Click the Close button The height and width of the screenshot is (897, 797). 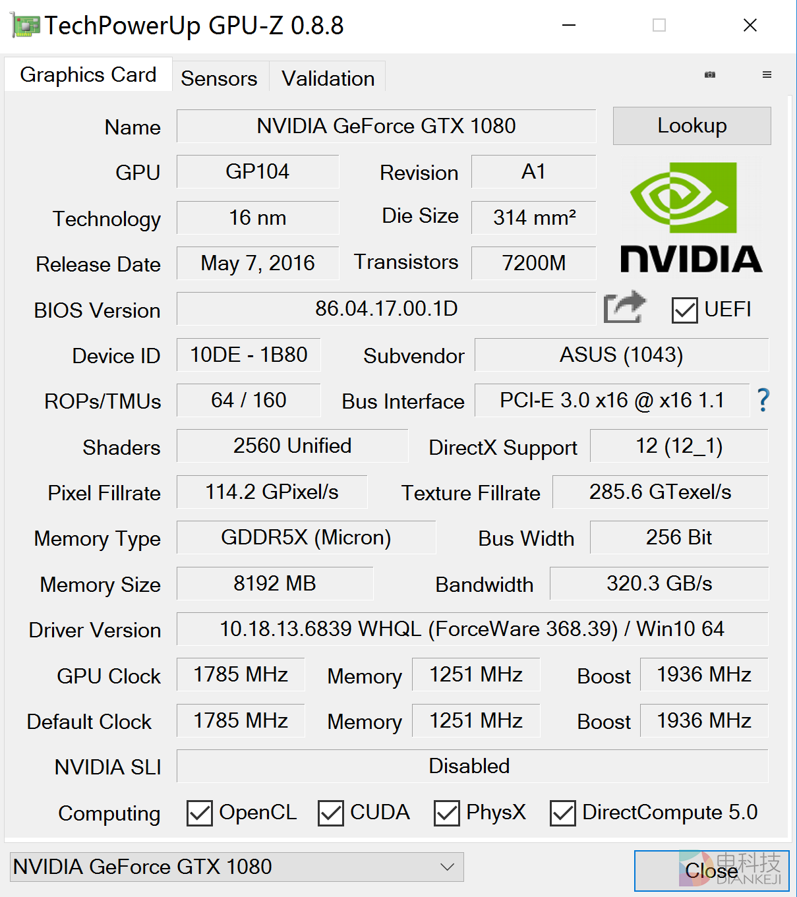[x=711, y=871]
